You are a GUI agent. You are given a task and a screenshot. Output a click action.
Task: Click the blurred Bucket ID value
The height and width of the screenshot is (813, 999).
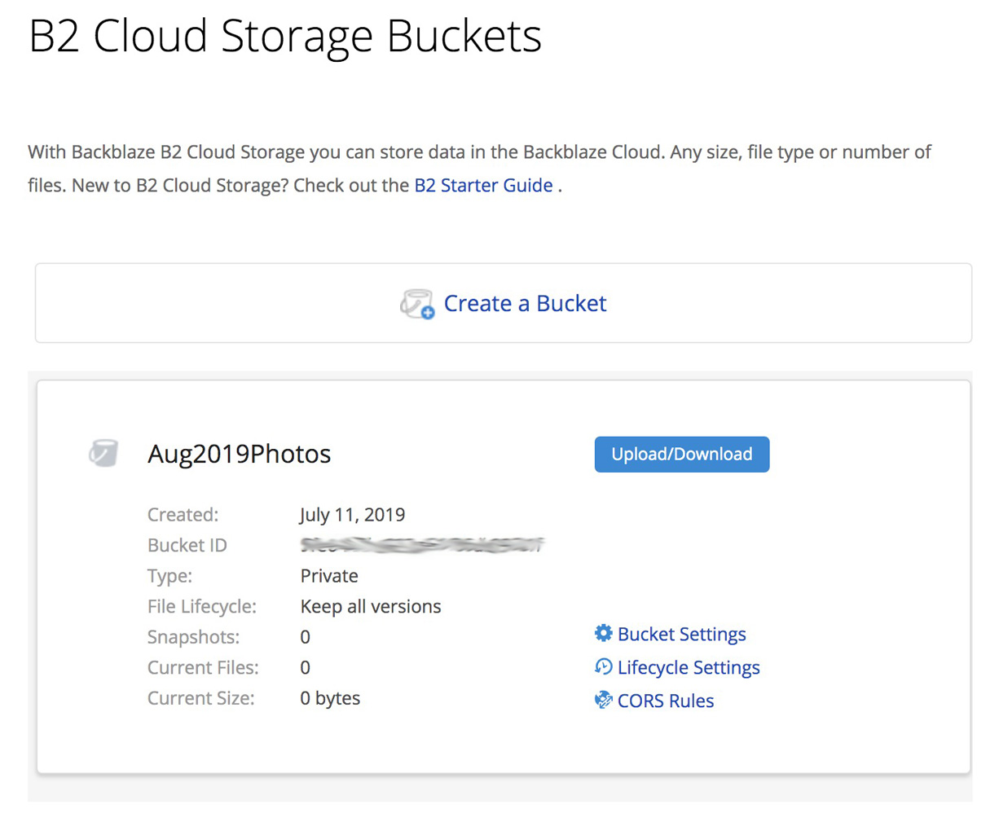pos(422,545)
